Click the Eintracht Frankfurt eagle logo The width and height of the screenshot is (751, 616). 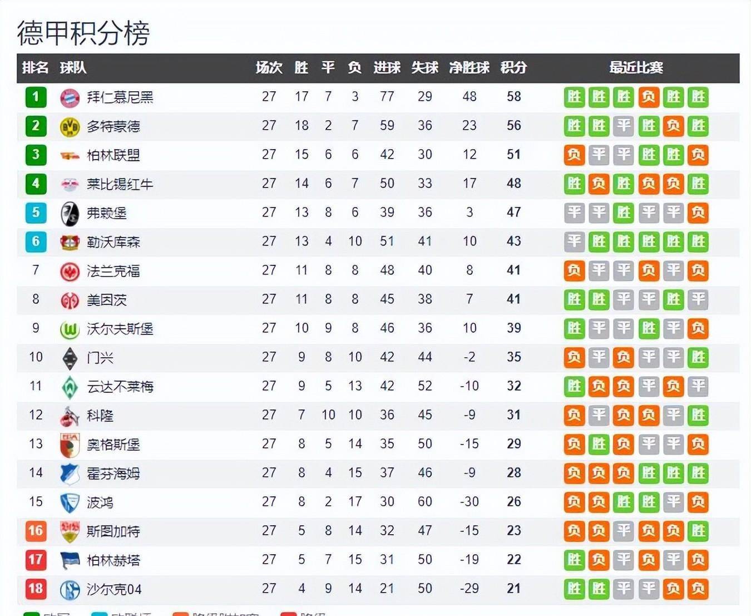point(70,271)
